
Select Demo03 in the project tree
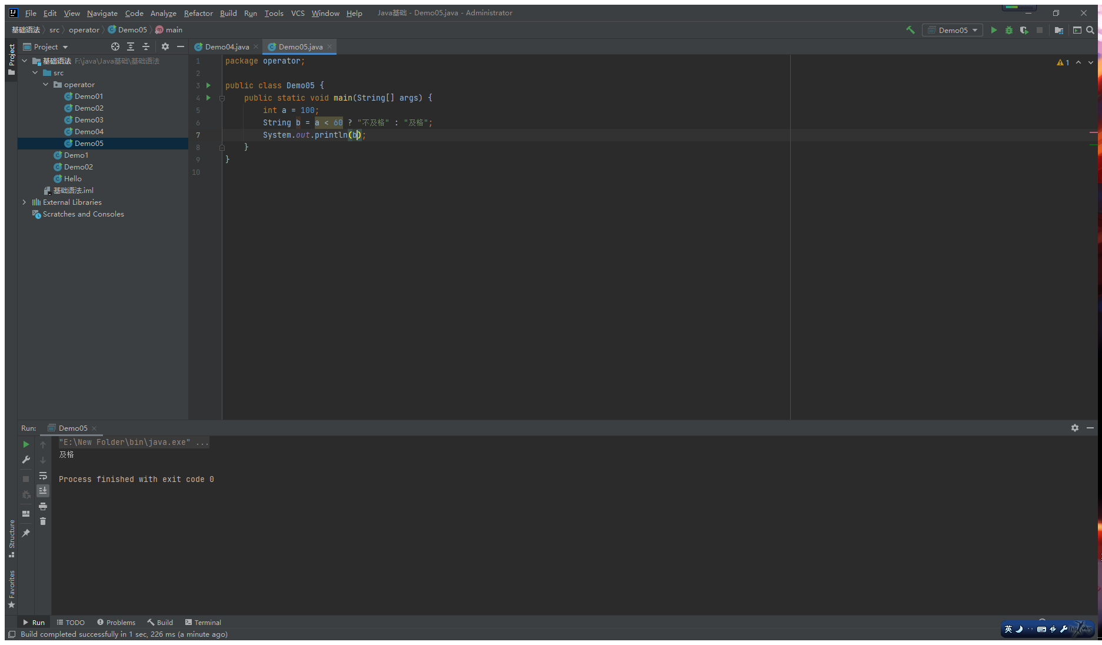[89, 119]
